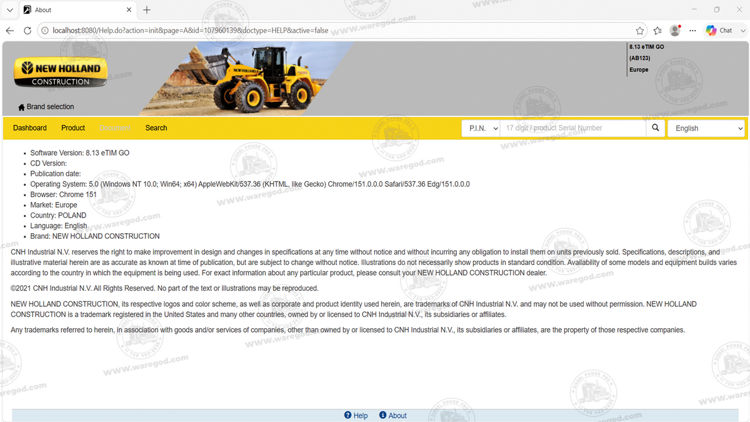The height and width of the screenshot is (422, 750).
Task: Click the serial number input field
Action: (x=573, y=128)
